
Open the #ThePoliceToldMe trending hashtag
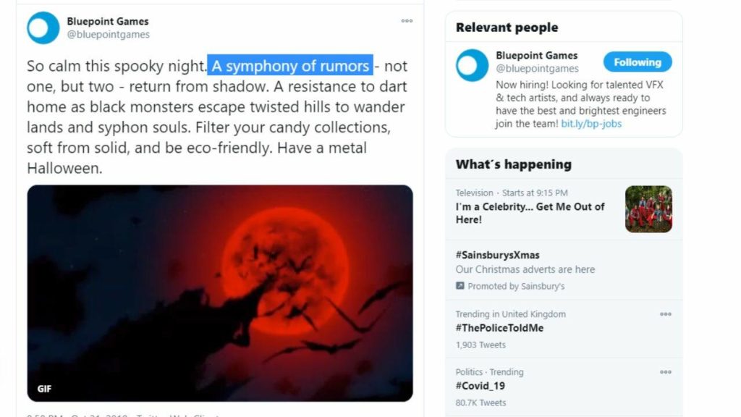click(x=499, y=328)
